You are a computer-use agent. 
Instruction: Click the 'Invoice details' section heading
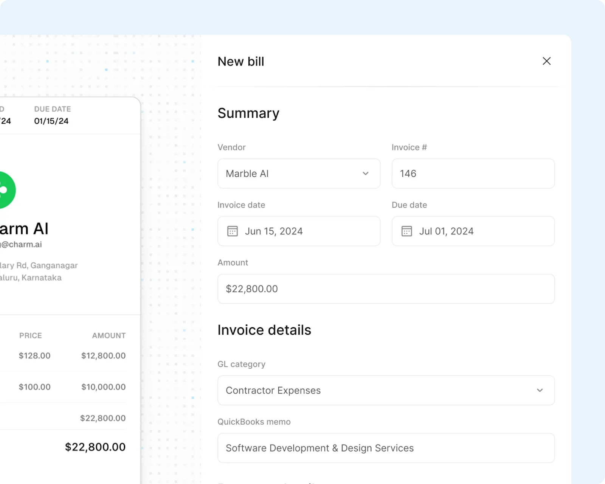pyautogui.click(x=264, y=330)
